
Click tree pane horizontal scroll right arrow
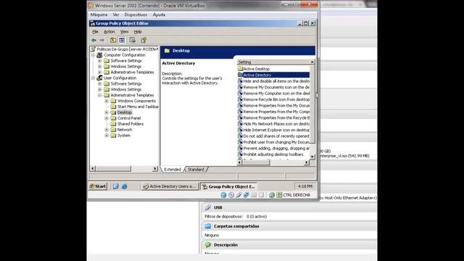154,169
